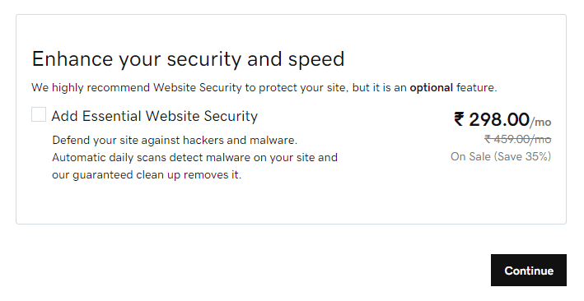
Task: Click the word 'Essential' in the checkbox label
Action: coord(112,116)
